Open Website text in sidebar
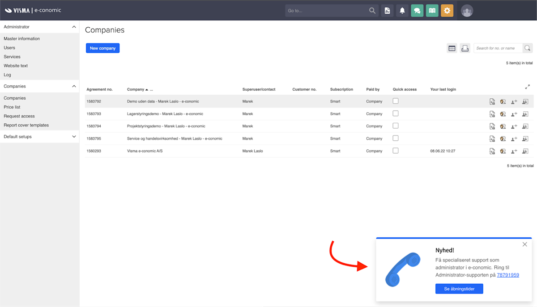 coord(16,66)
